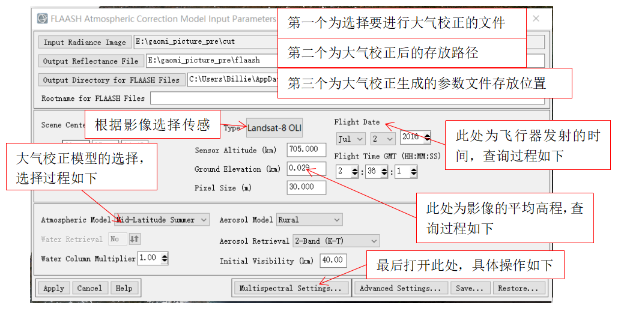
Task: Click the Apply button
Action: pyautogui.click(x=53, y=288)
